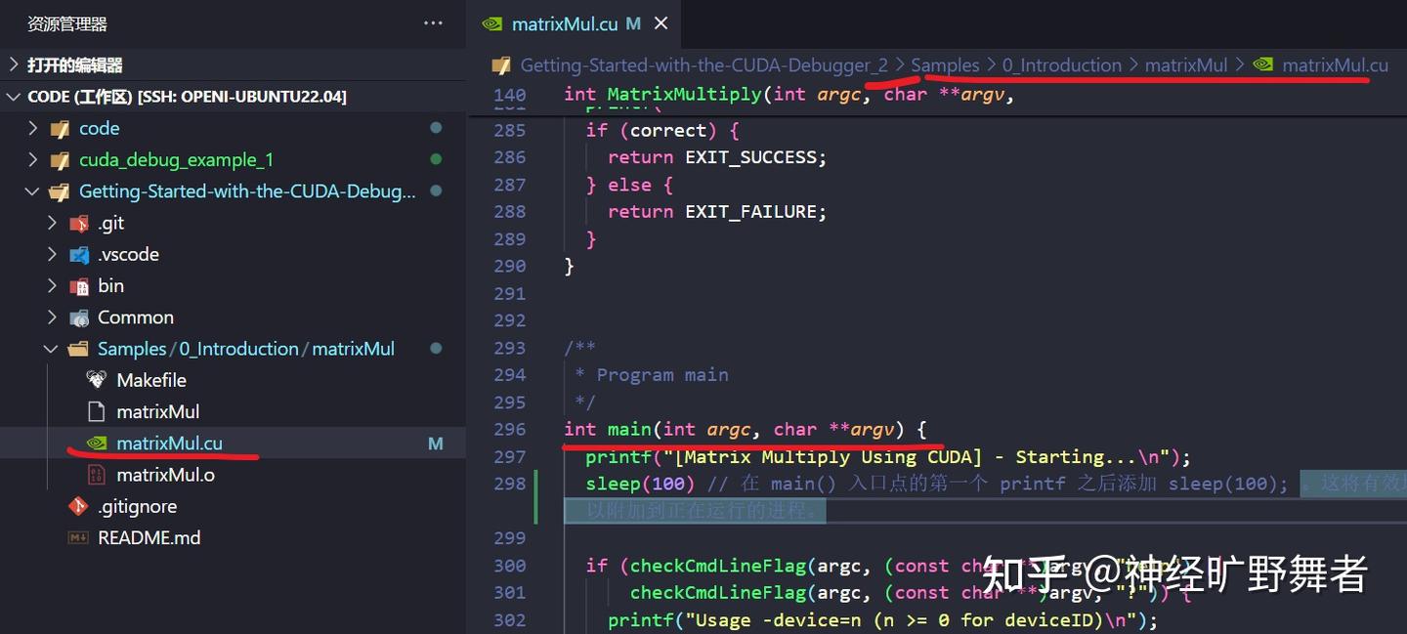1407x634 pixels.
Task: Open the Samples breadcrumb segment
Action: pos(945,65)
